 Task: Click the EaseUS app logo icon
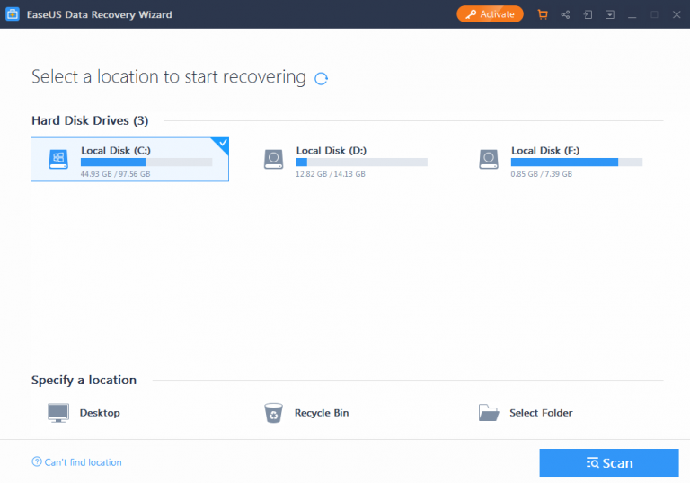pos(13,14)
